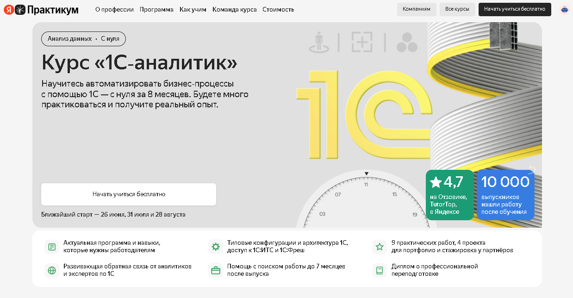Click the Курс «1С-аналитик» heading
The image size is (573, 298).
(x=139, y=62)
